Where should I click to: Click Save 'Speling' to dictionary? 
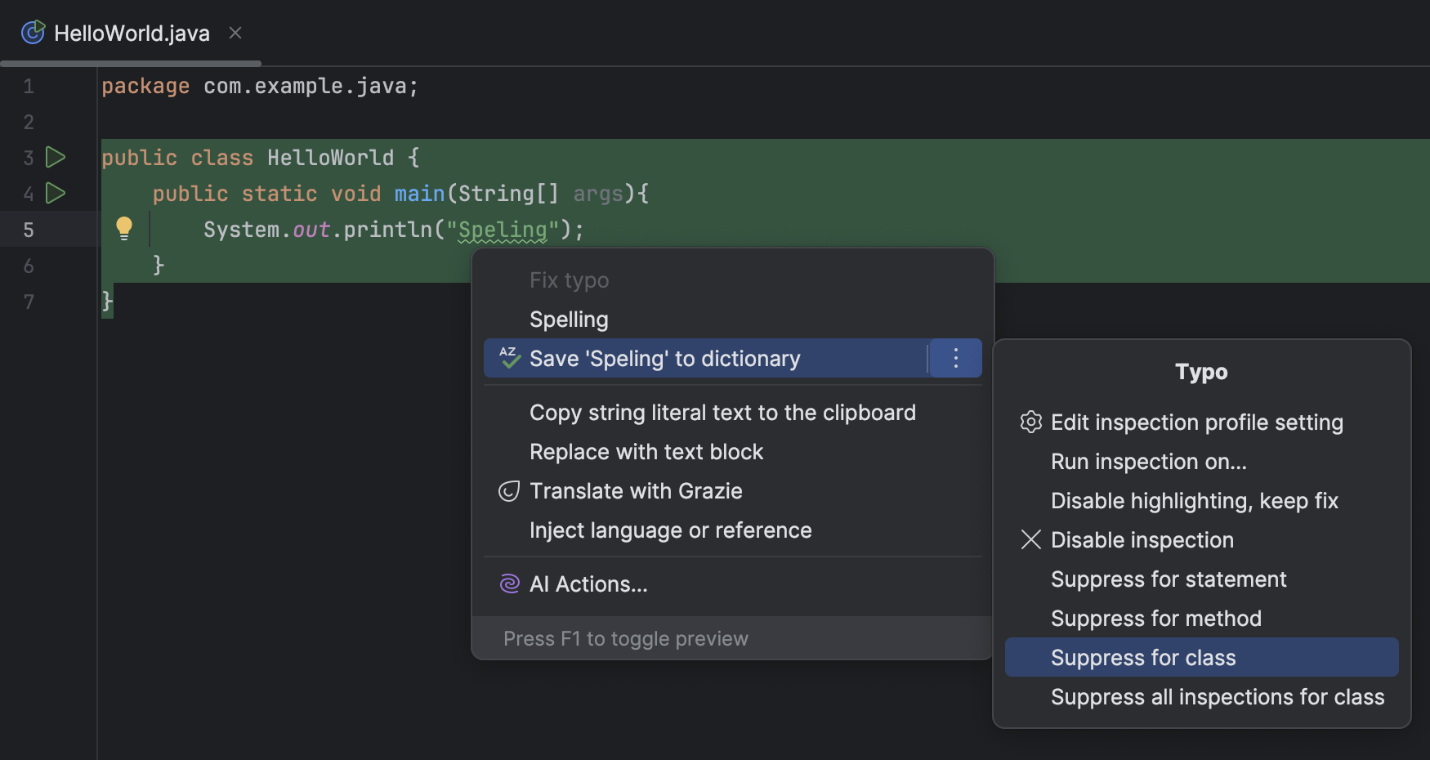click(x=664, y=357)
